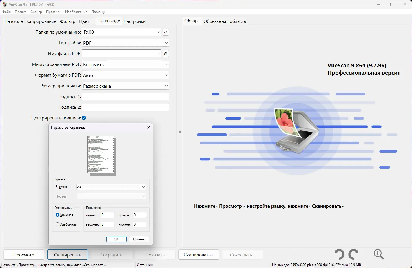
Task: Click the @ button beside PDF file name
Action: click(166, 54)
